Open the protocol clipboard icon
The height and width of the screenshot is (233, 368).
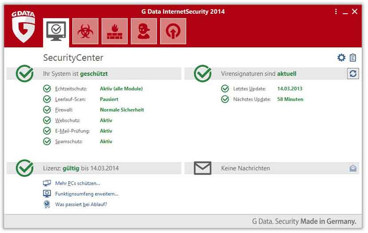(x=353, y=58)
